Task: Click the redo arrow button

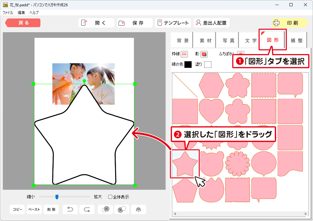Action: coord(87,209)
